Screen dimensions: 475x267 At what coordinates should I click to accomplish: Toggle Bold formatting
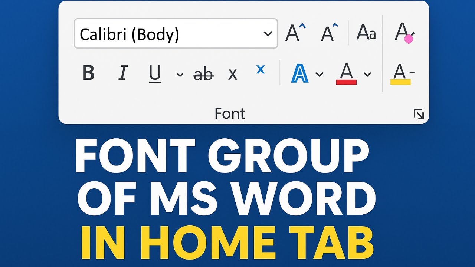click(x=88, y=73)
